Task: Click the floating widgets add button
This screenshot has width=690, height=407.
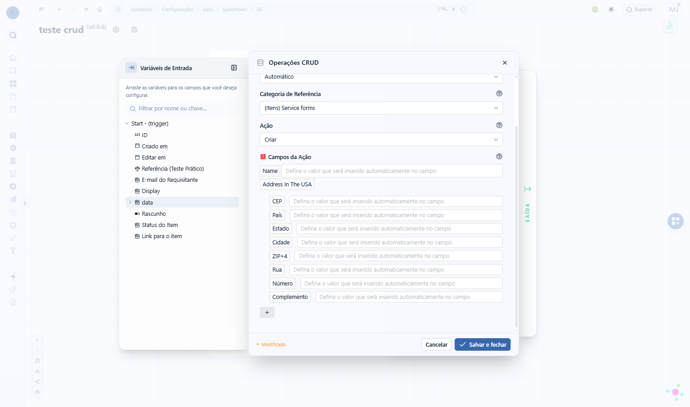Action: coord(675,221)
